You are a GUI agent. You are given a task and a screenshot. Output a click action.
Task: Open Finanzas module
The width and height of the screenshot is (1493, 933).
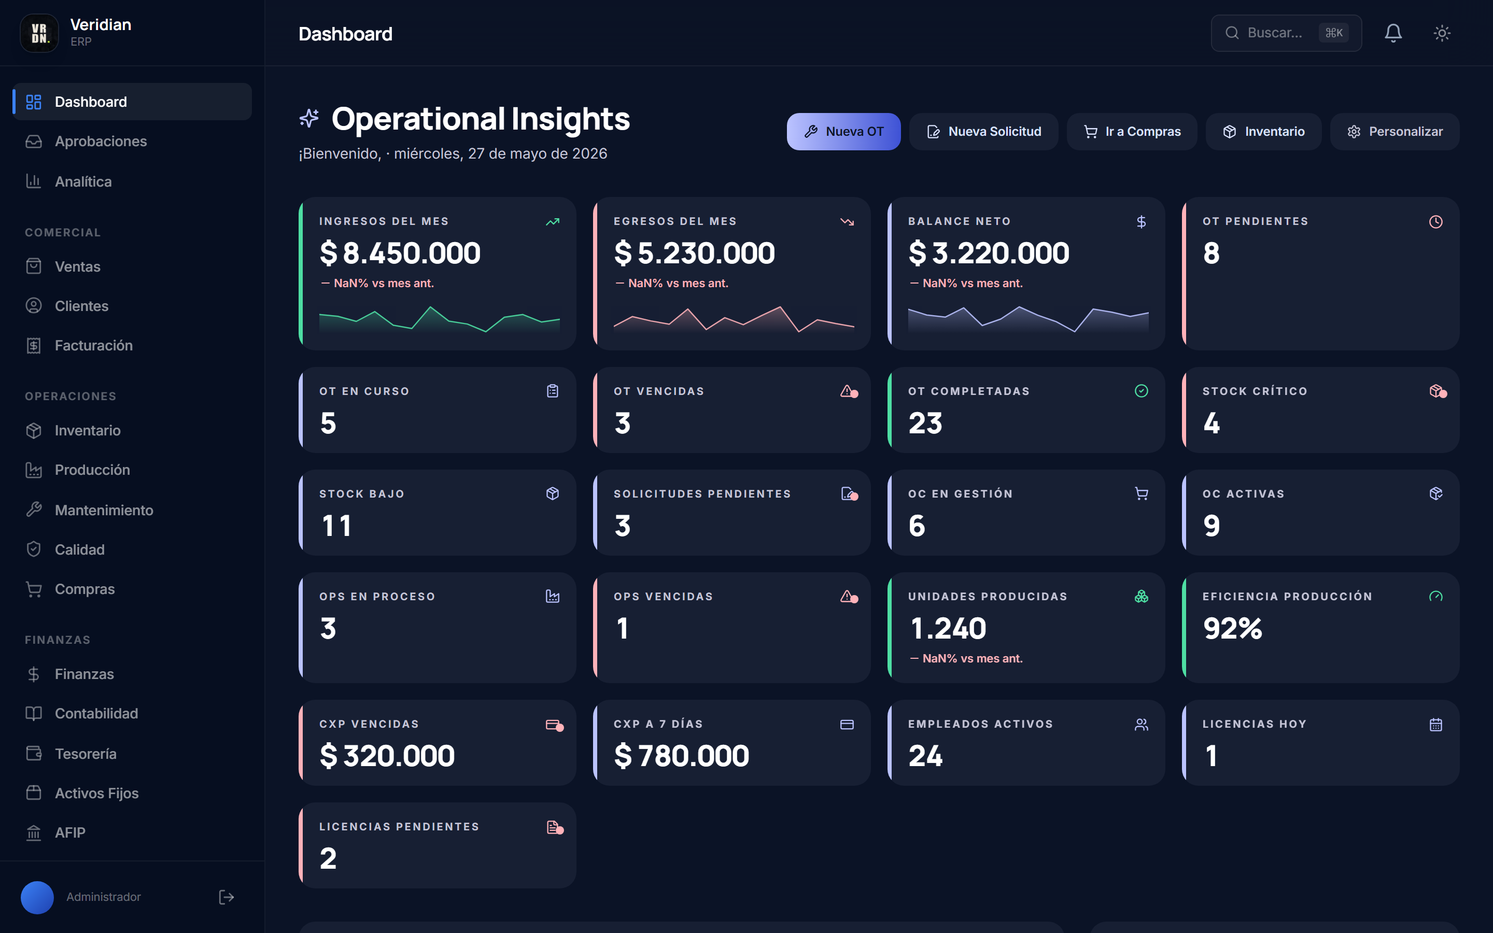click(x=132, y=674)
